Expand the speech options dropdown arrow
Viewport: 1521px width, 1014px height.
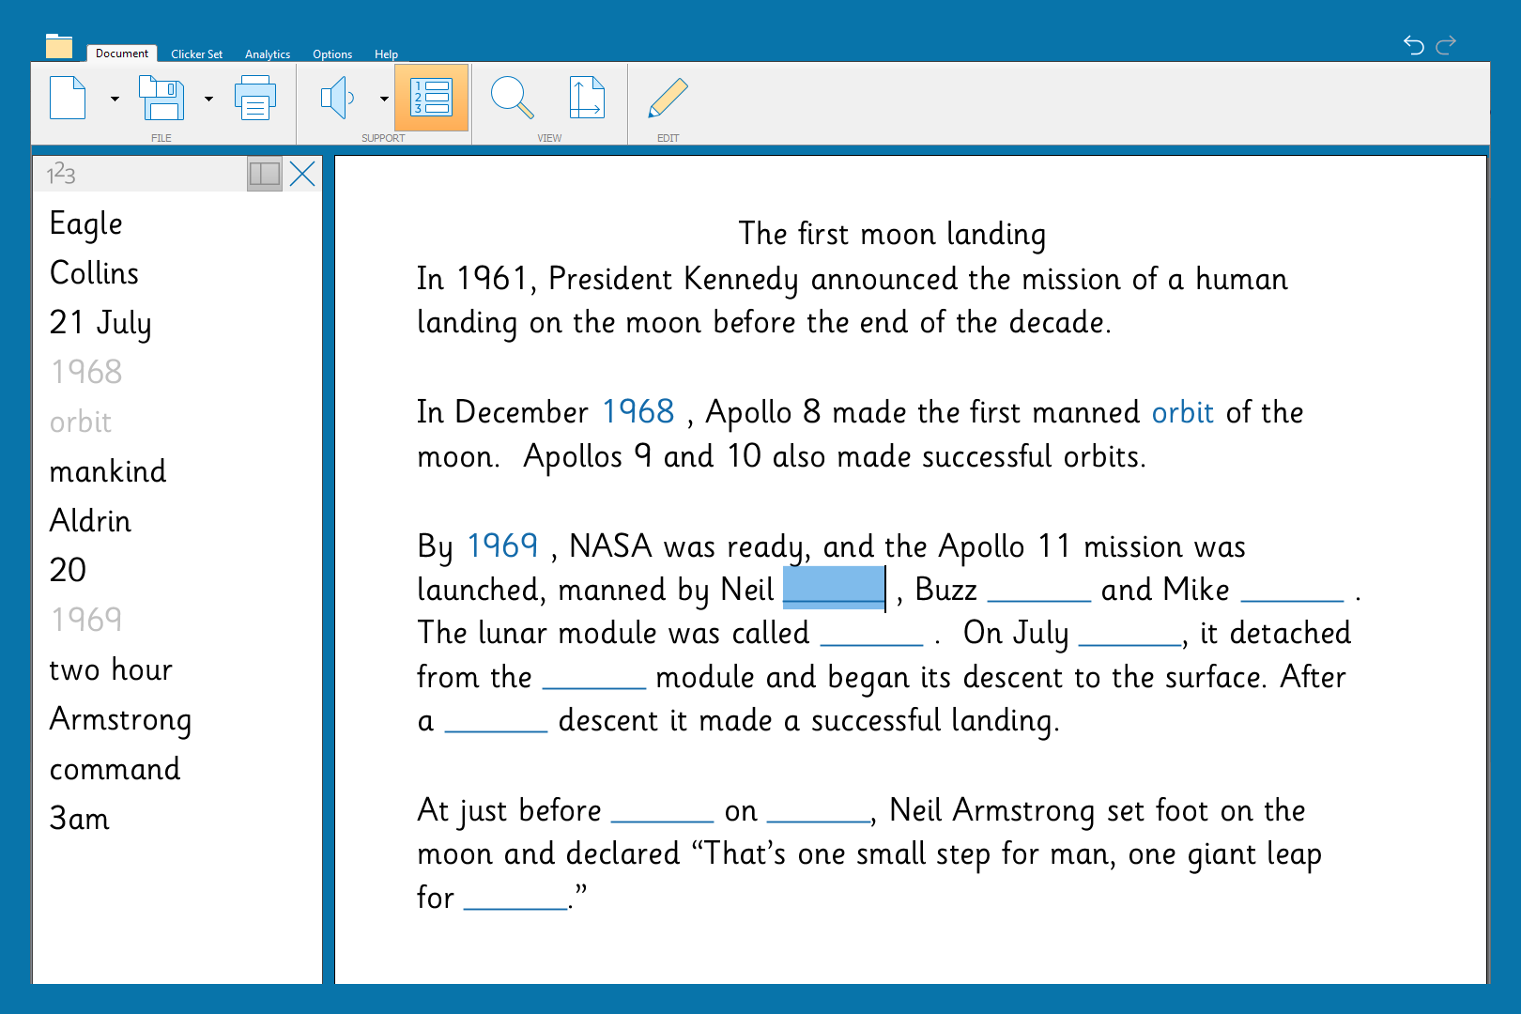click(384, 99)
